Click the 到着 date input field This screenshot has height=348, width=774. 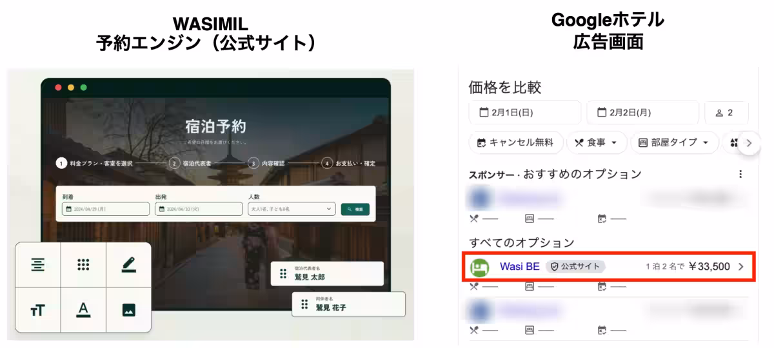click(104, 209)
